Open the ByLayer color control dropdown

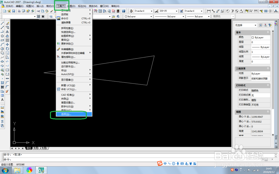point(138,16)
